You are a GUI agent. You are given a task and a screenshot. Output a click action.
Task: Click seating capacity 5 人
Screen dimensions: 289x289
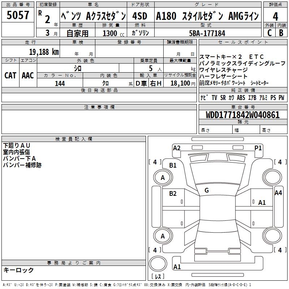coord(155,69)
